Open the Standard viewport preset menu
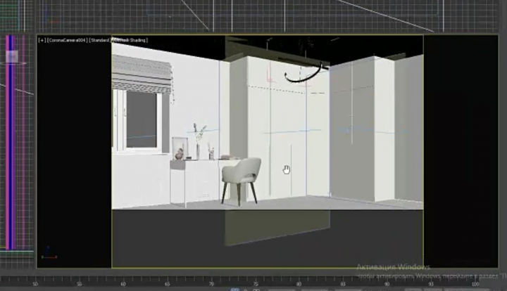 pos(100,40)
